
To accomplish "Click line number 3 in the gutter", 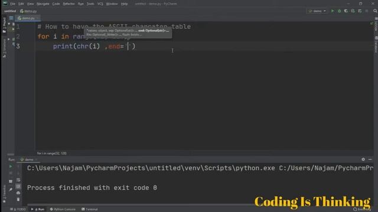I will coord(18,47).
